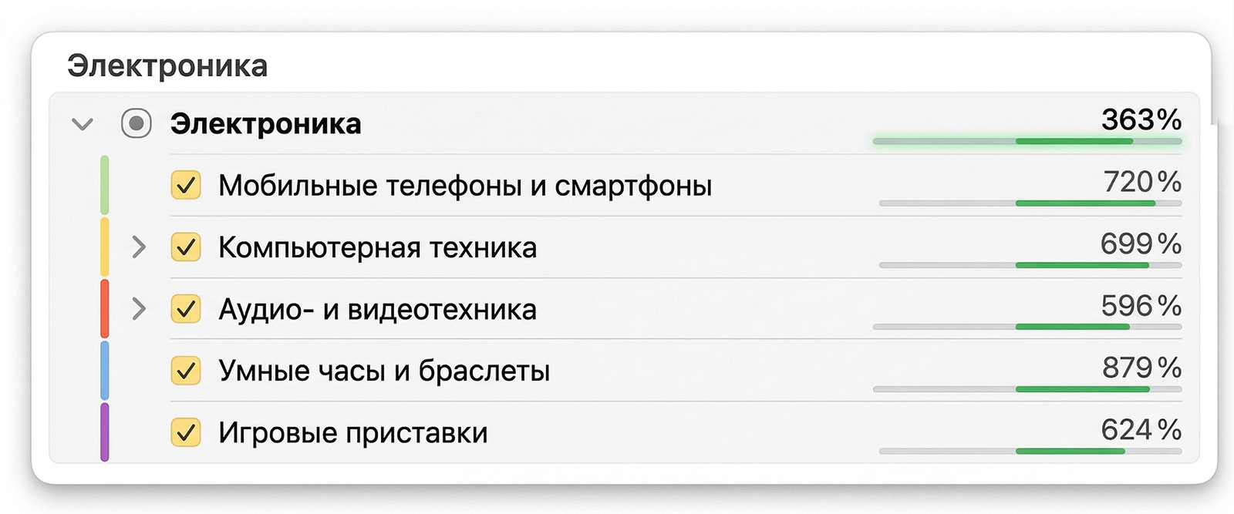This screenshot has height=514, width=1234.
Task: Select the Электроника radio button
Action: pos(137,123)
